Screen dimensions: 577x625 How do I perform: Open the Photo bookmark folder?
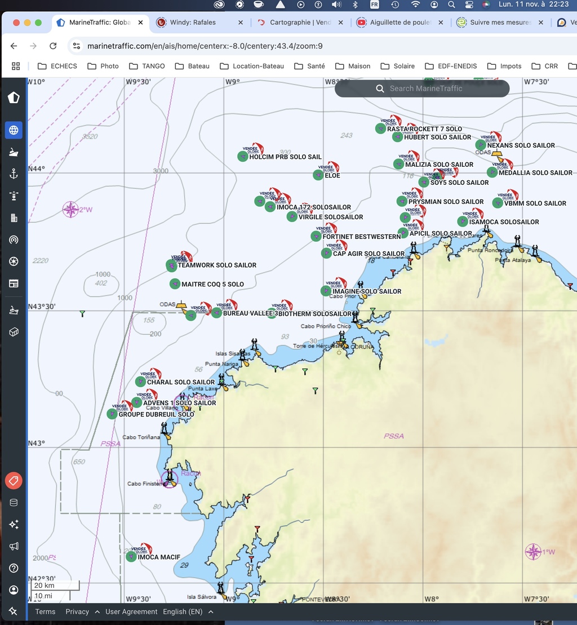pos(103,66)
